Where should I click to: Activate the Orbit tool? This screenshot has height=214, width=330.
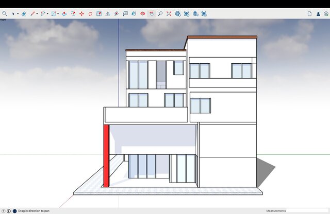click(143, 14)
